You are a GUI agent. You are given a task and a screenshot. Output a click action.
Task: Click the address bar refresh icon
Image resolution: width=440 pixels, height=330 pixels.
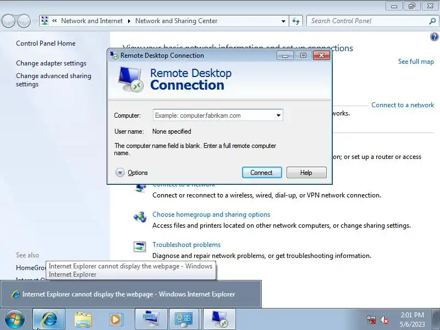(x=296, y=21)
